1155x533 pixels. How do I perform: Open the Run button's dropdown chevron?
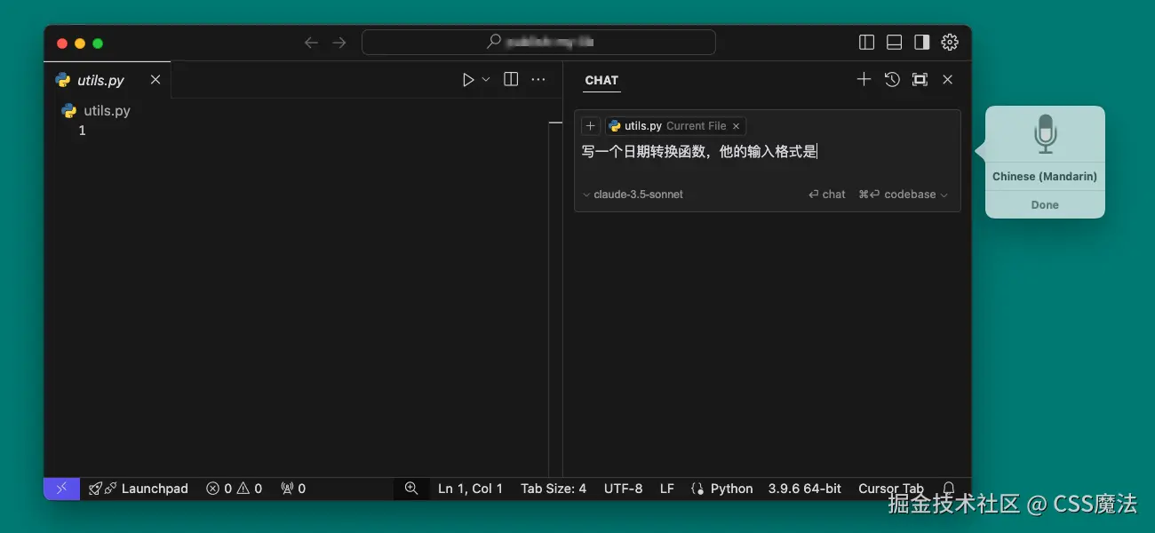click(486, 79)
